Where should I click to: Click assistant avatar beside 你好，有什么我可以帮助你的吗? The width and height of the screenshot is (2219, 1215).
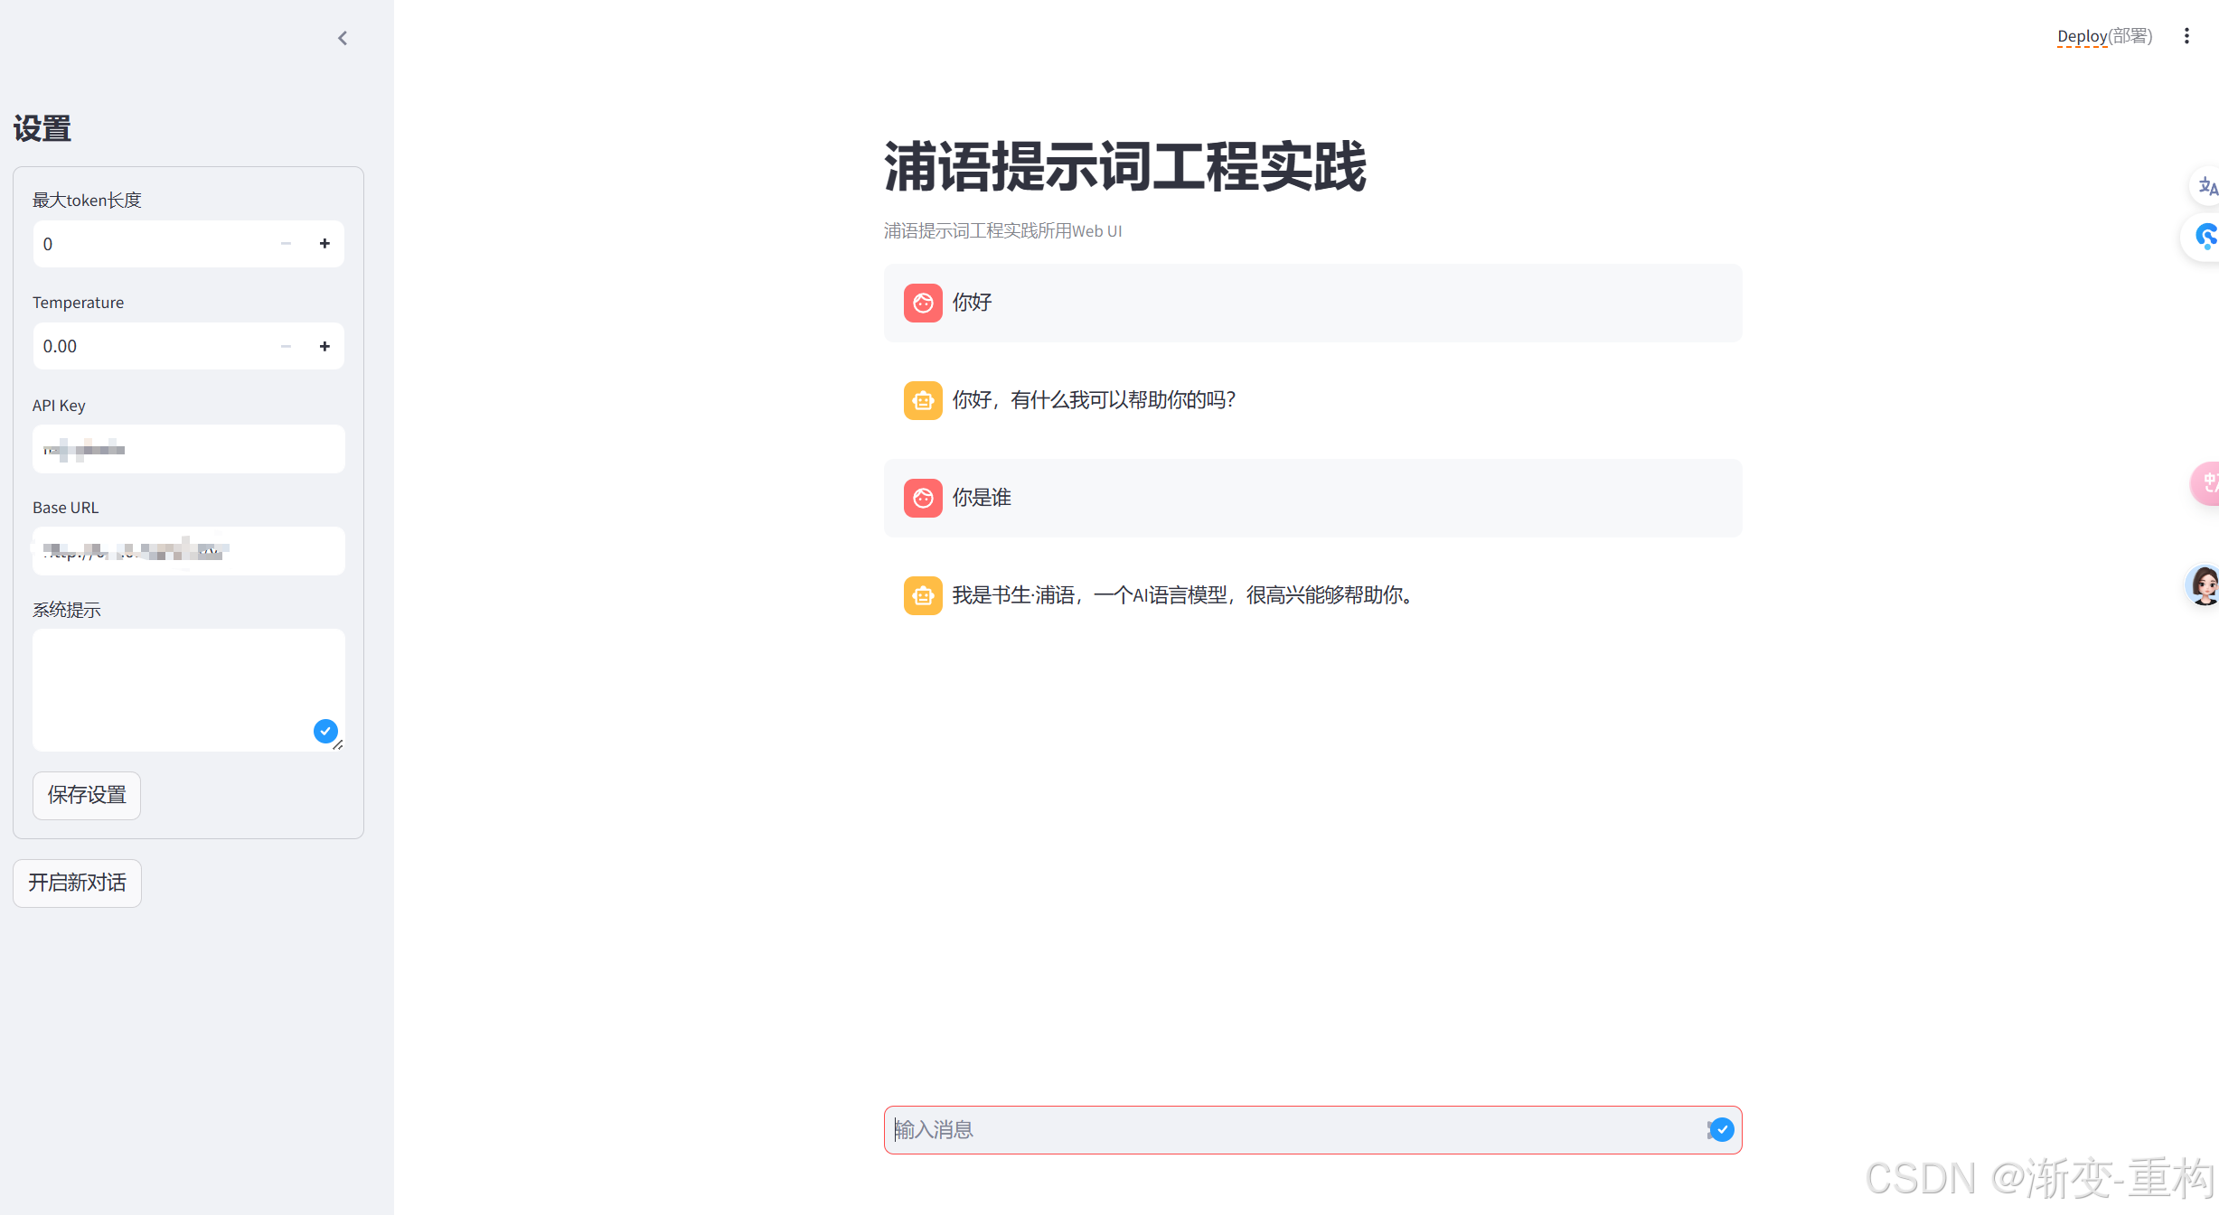923,400
